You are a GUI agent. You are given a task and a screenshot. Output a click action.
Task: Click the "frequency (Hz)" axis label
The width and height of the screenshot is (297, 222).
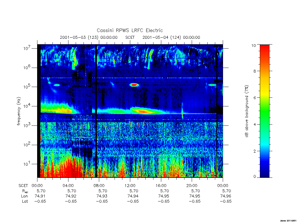19,111
